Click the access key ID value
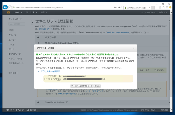 tap(74, 76)
